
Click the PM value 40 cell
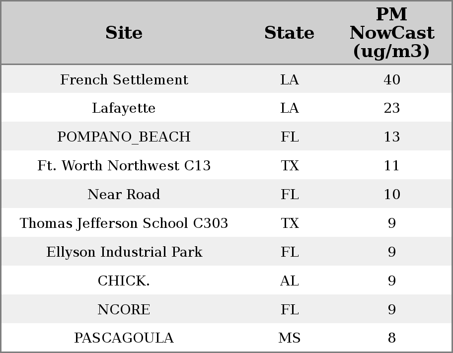click(391, 80)
